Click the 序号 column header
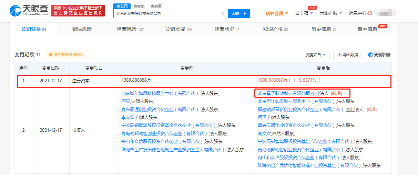 coord(23,68)
